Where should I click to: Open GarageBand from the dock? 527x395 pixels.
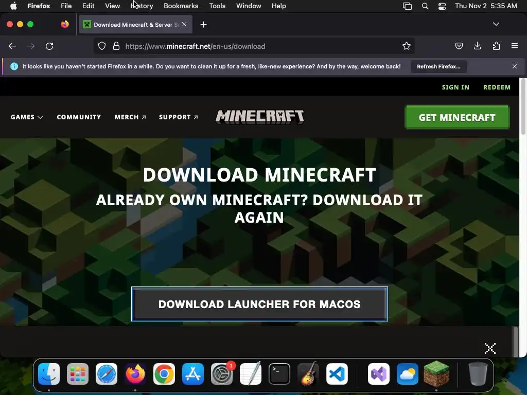pos(308,374)
